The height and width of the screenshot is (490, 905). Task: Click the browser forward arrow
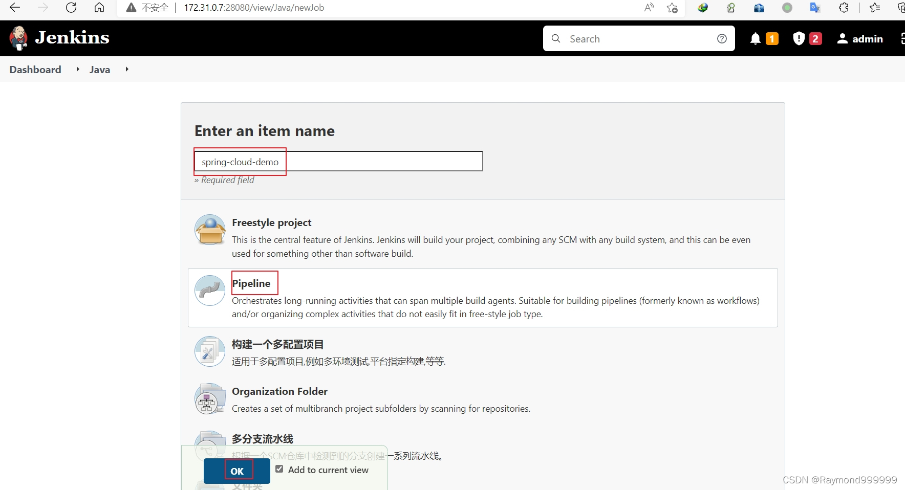click(43, 8)
